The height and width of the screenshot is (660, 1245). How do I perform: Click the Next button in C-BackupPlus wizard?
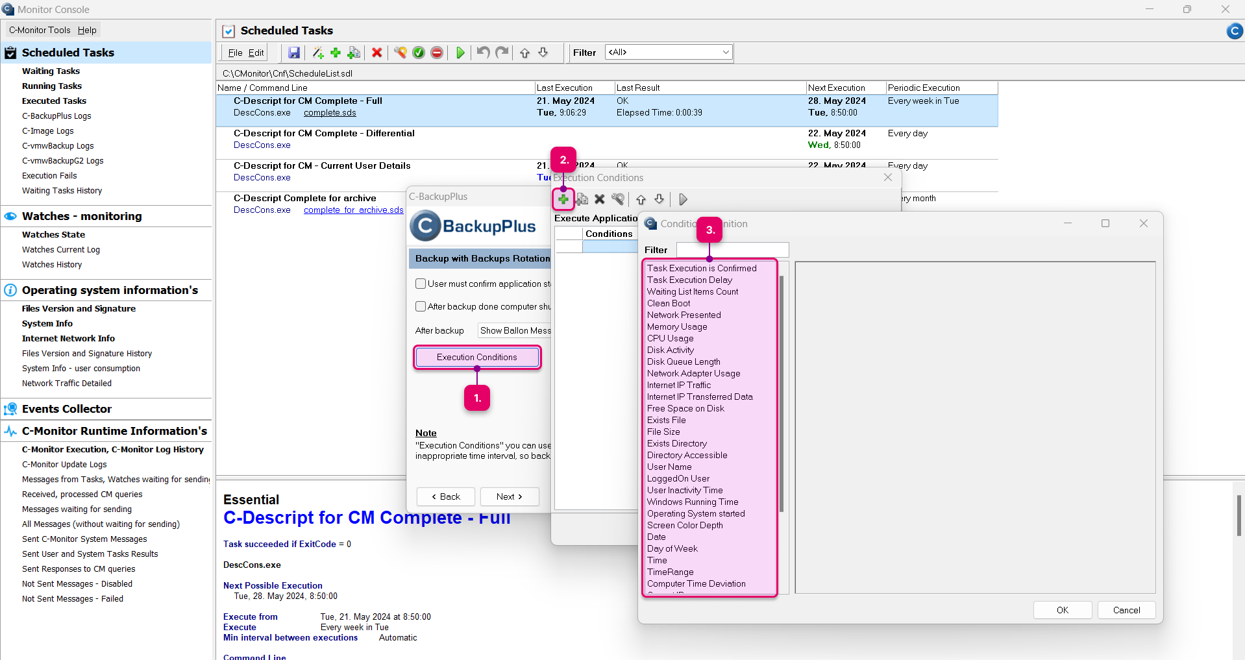coord(510,496)
